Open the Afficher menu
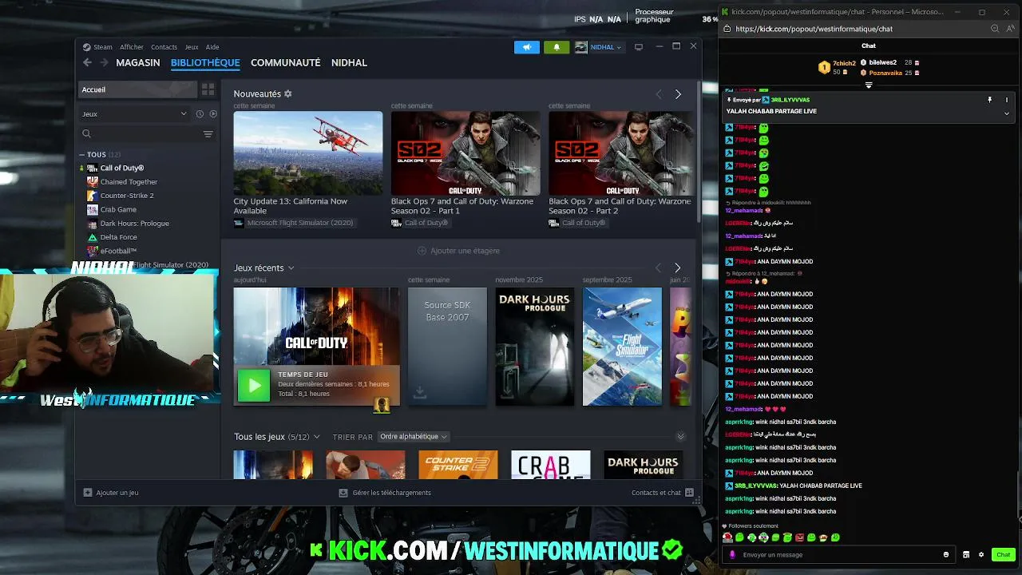This screenshot has width=1022, height=575. click(x=132, y=47)
